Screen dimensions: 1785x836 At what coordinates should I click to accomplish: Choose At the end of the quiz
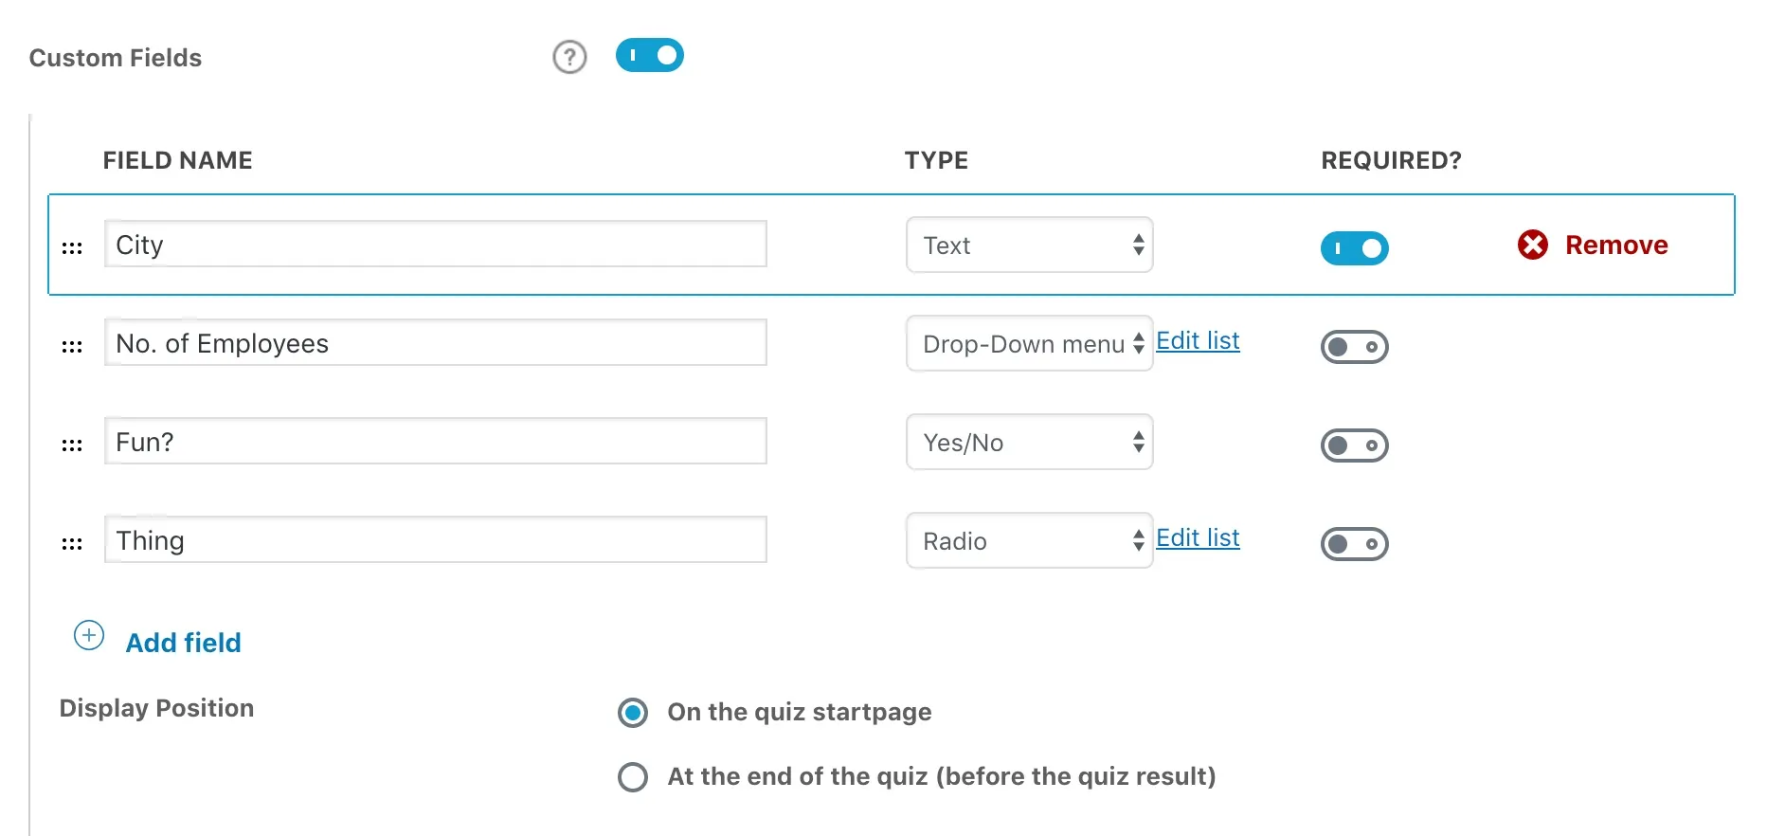(632, 776)
